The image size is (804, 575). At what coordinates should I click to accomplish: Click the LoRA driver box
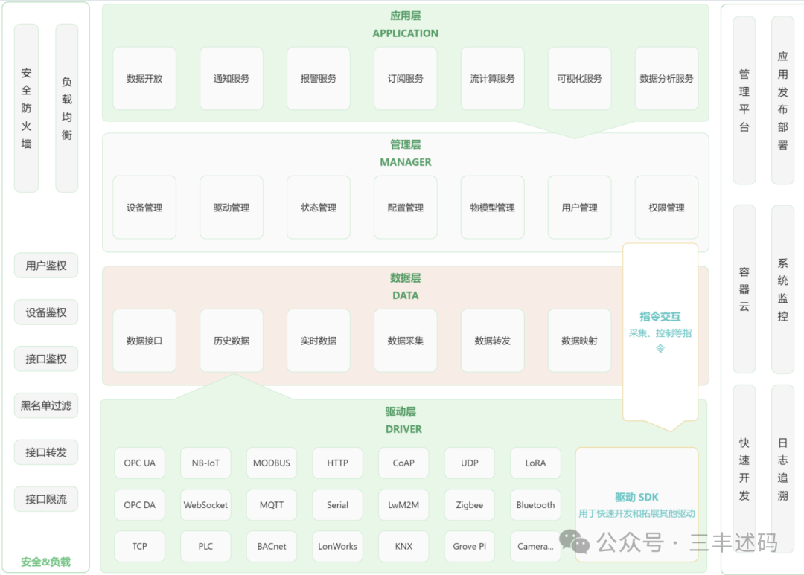pyautogui.click(x=535, y=463)
